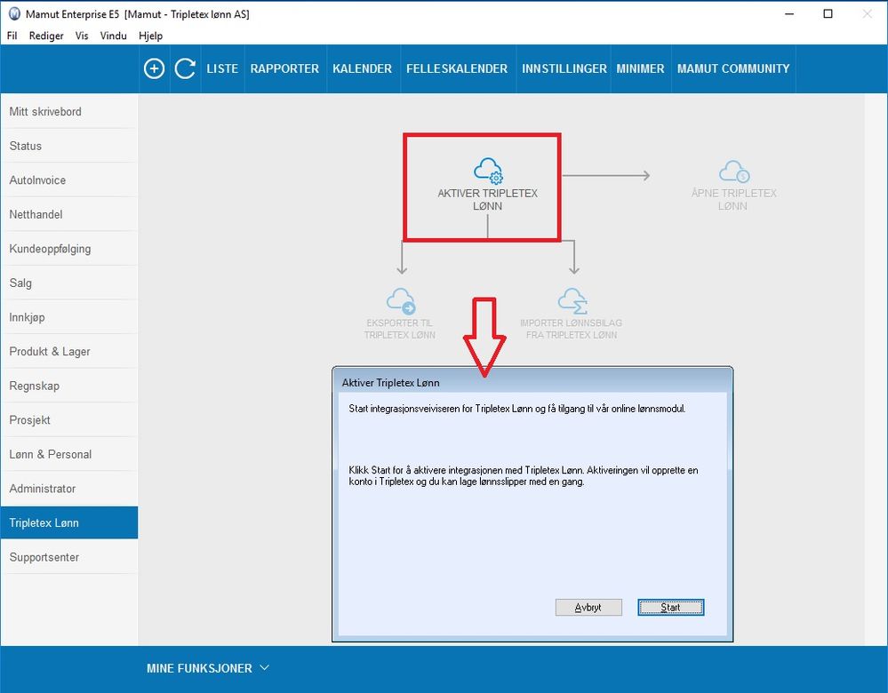
Task: Select Salg in the sidebar
Action: (x=69, y=283)
